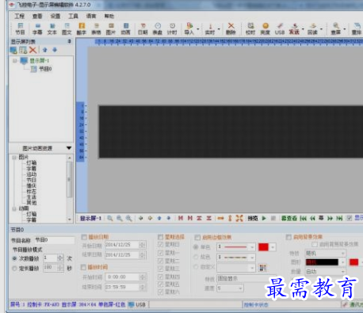Select the 定长播放 radio button
This screenshot has height=313, width=363.
point(14,269)
